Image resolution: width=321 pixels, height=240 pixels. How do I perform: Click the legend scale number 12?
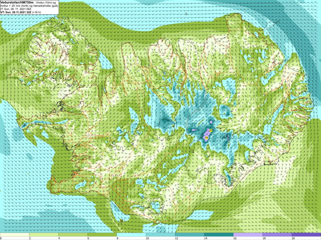(177, 238)
